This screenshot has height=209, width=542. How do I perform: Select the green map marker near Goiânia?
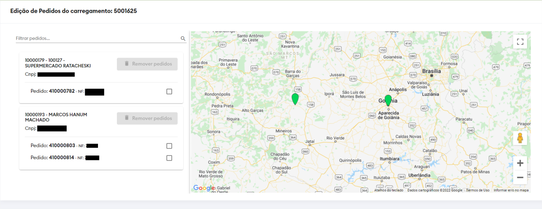point(388,100)
